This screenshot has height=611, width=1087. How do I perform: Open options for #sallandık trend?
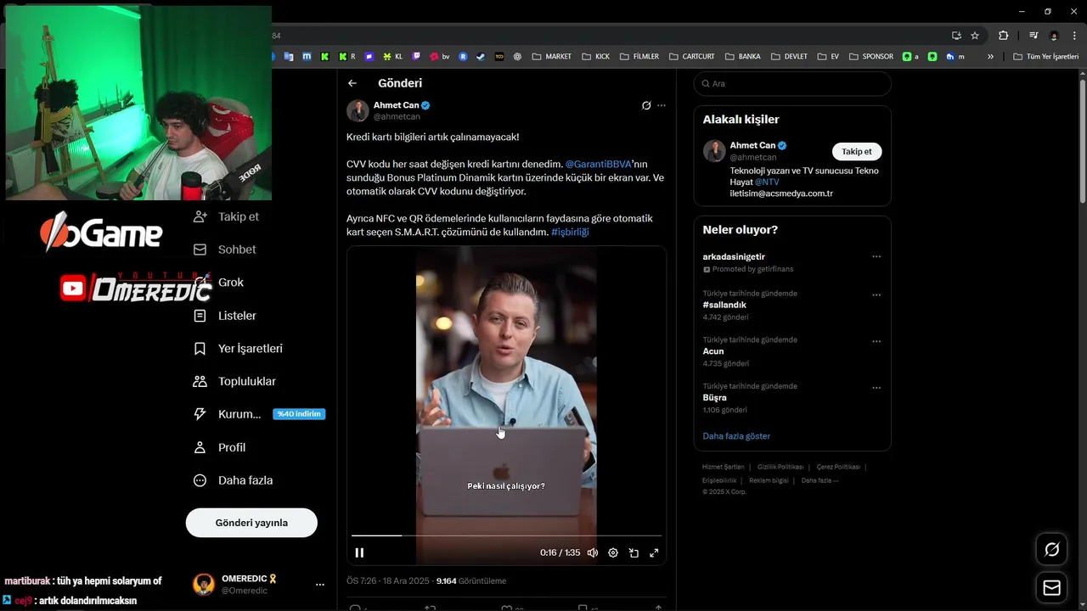click(x=876, y=295)
